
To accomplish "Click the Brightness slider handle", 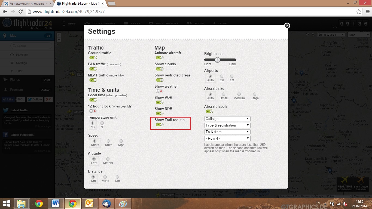I will click(x=217, y=60).
